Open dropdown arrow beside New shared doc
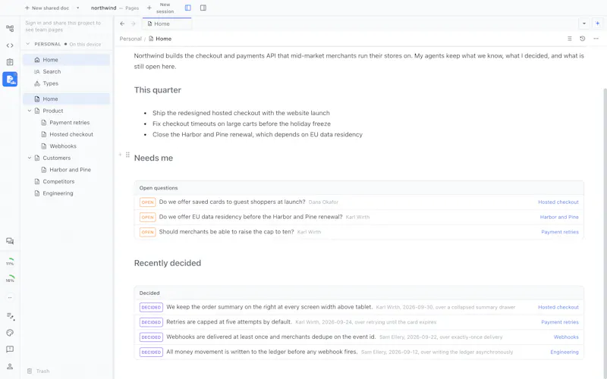 tap(78, 8)
